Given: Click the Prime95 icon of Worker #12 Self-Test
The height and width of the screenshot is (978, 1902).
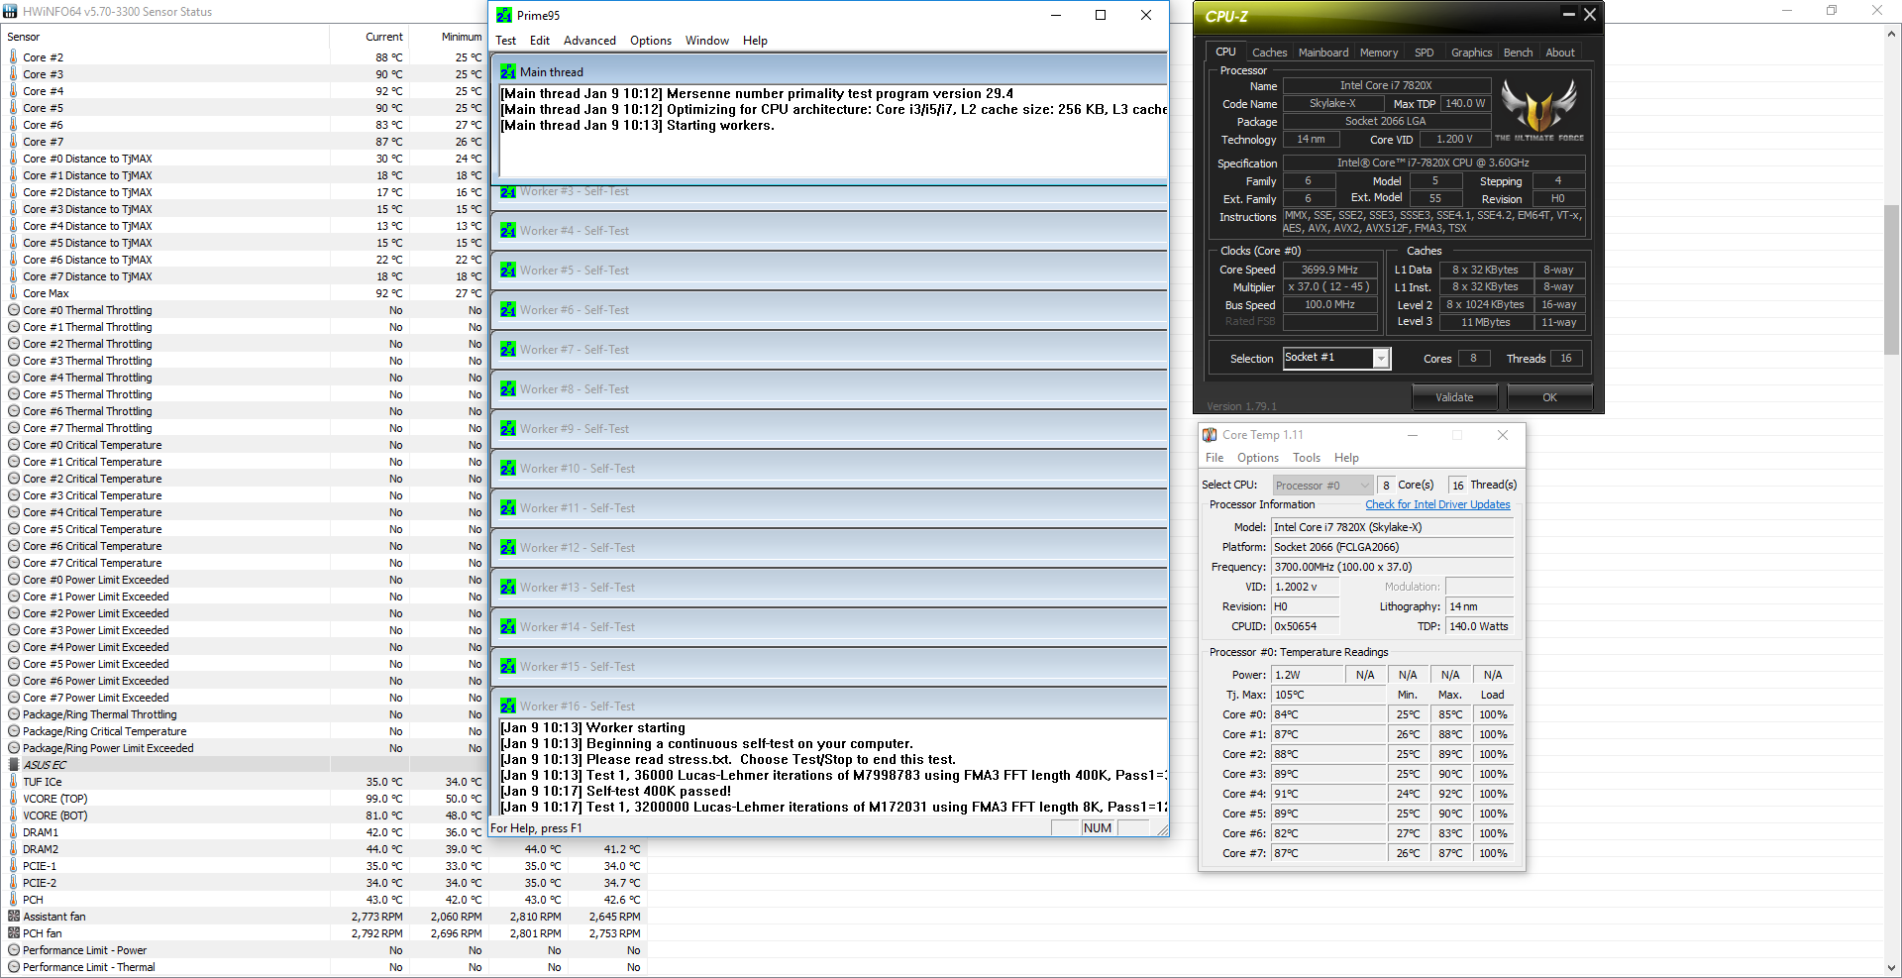Looking at the screenshot, I should click(x=508, y=547).
